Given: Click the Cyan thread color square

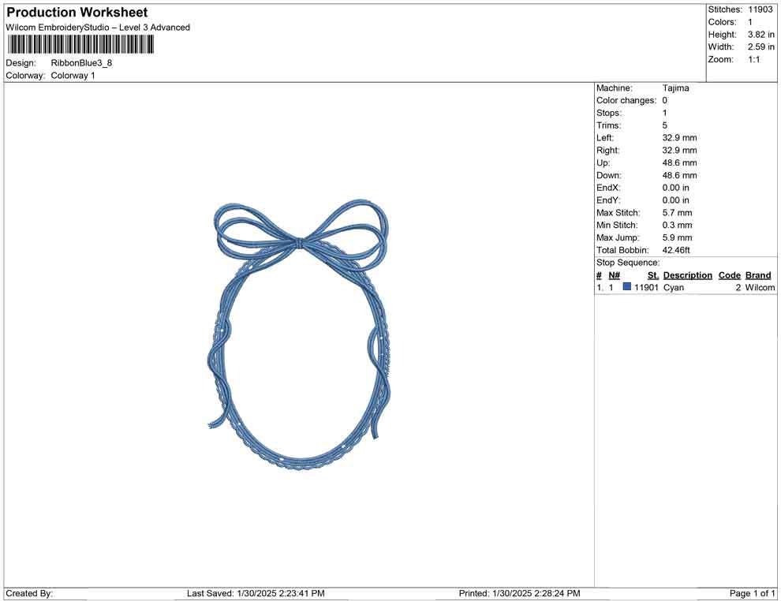Looking at the screenshot, I should pos(626,286).
